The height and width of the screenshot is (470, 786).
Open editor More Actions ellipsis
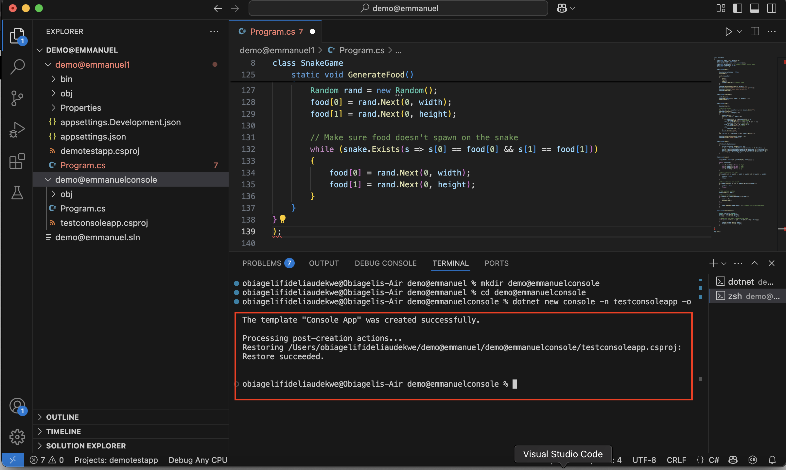pyautogui.click(x=772, y=31)
